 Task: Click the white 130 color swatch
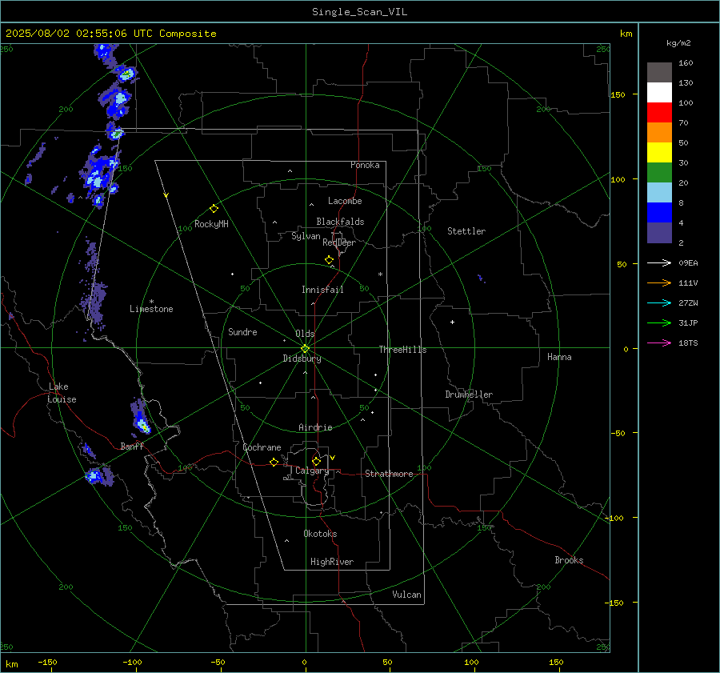coord(659,92)
